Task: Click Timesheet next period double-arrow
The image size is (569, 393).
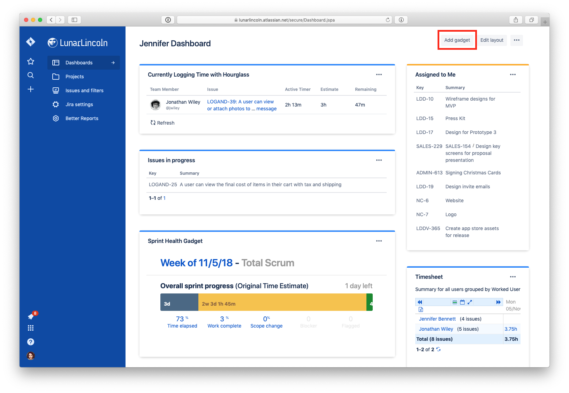Action: [x=499, y=302]
